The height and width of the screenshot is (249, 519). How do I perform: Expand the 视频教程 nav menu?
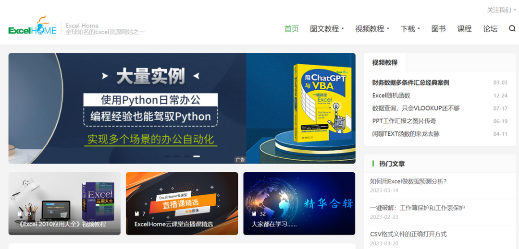[x=372, y=29]
